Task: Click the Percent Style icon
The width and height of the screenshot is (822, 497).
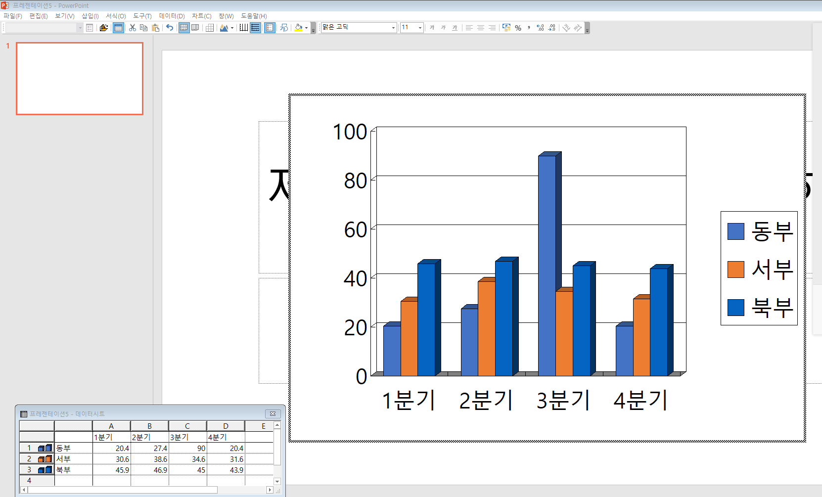Action: [x=518, y=28]
